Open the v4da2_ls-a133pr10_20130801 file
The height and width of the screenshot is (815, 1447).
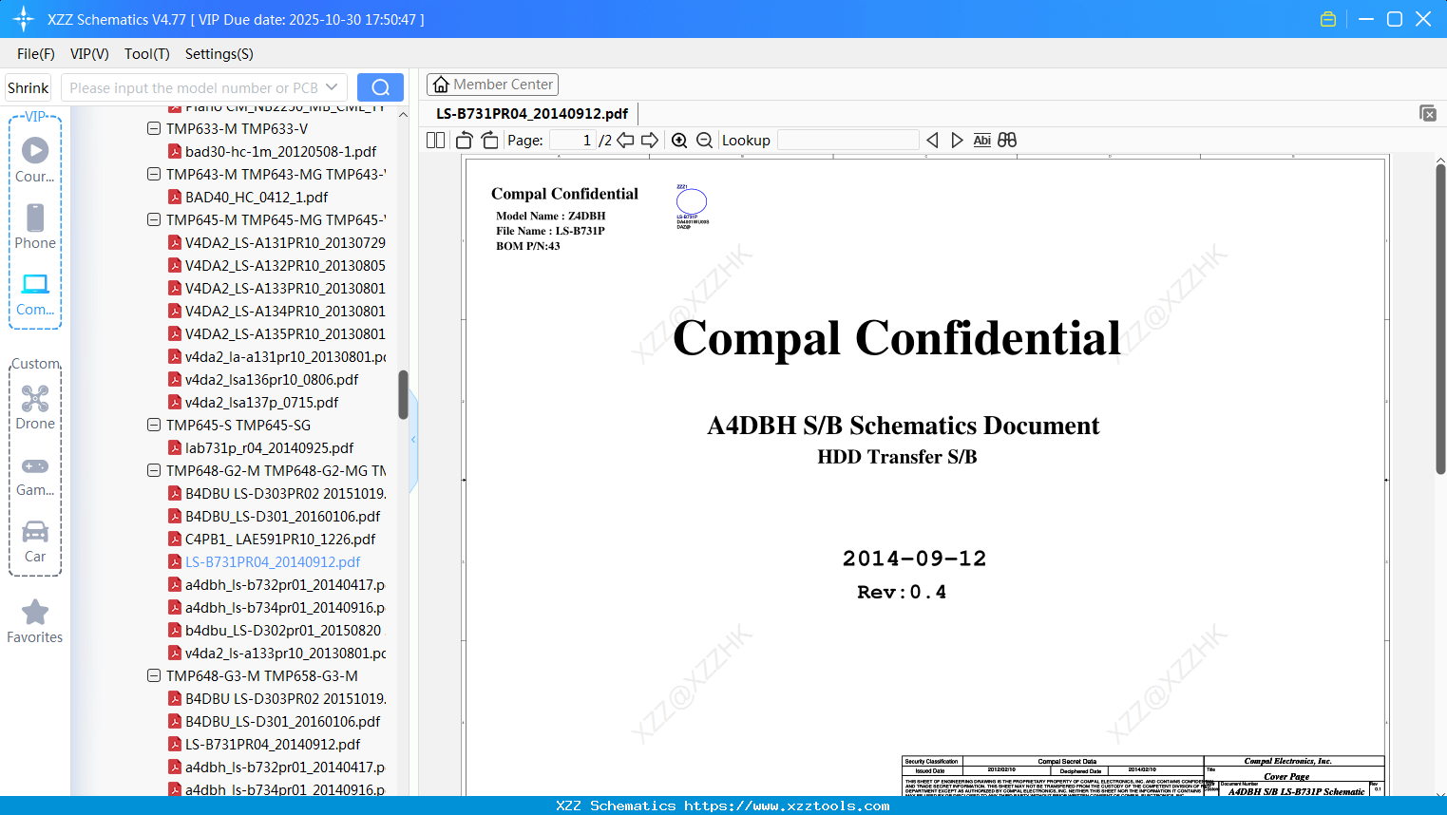[286, 653]
